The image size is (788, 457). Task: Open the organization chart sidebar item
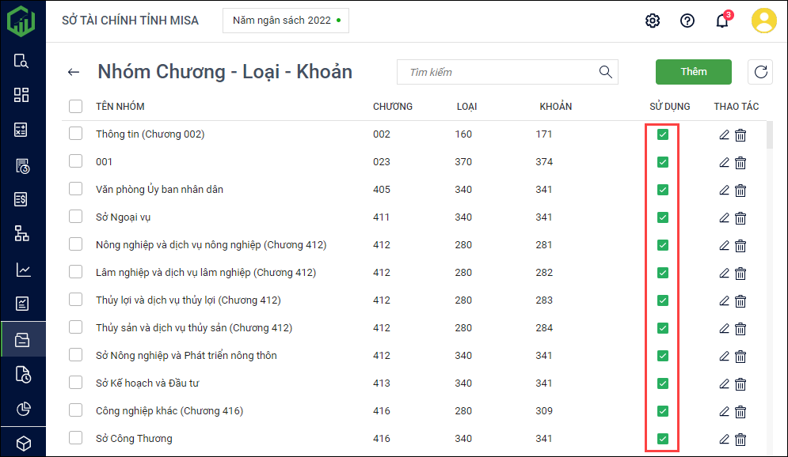pyautogui.click(x=22, y=233)
